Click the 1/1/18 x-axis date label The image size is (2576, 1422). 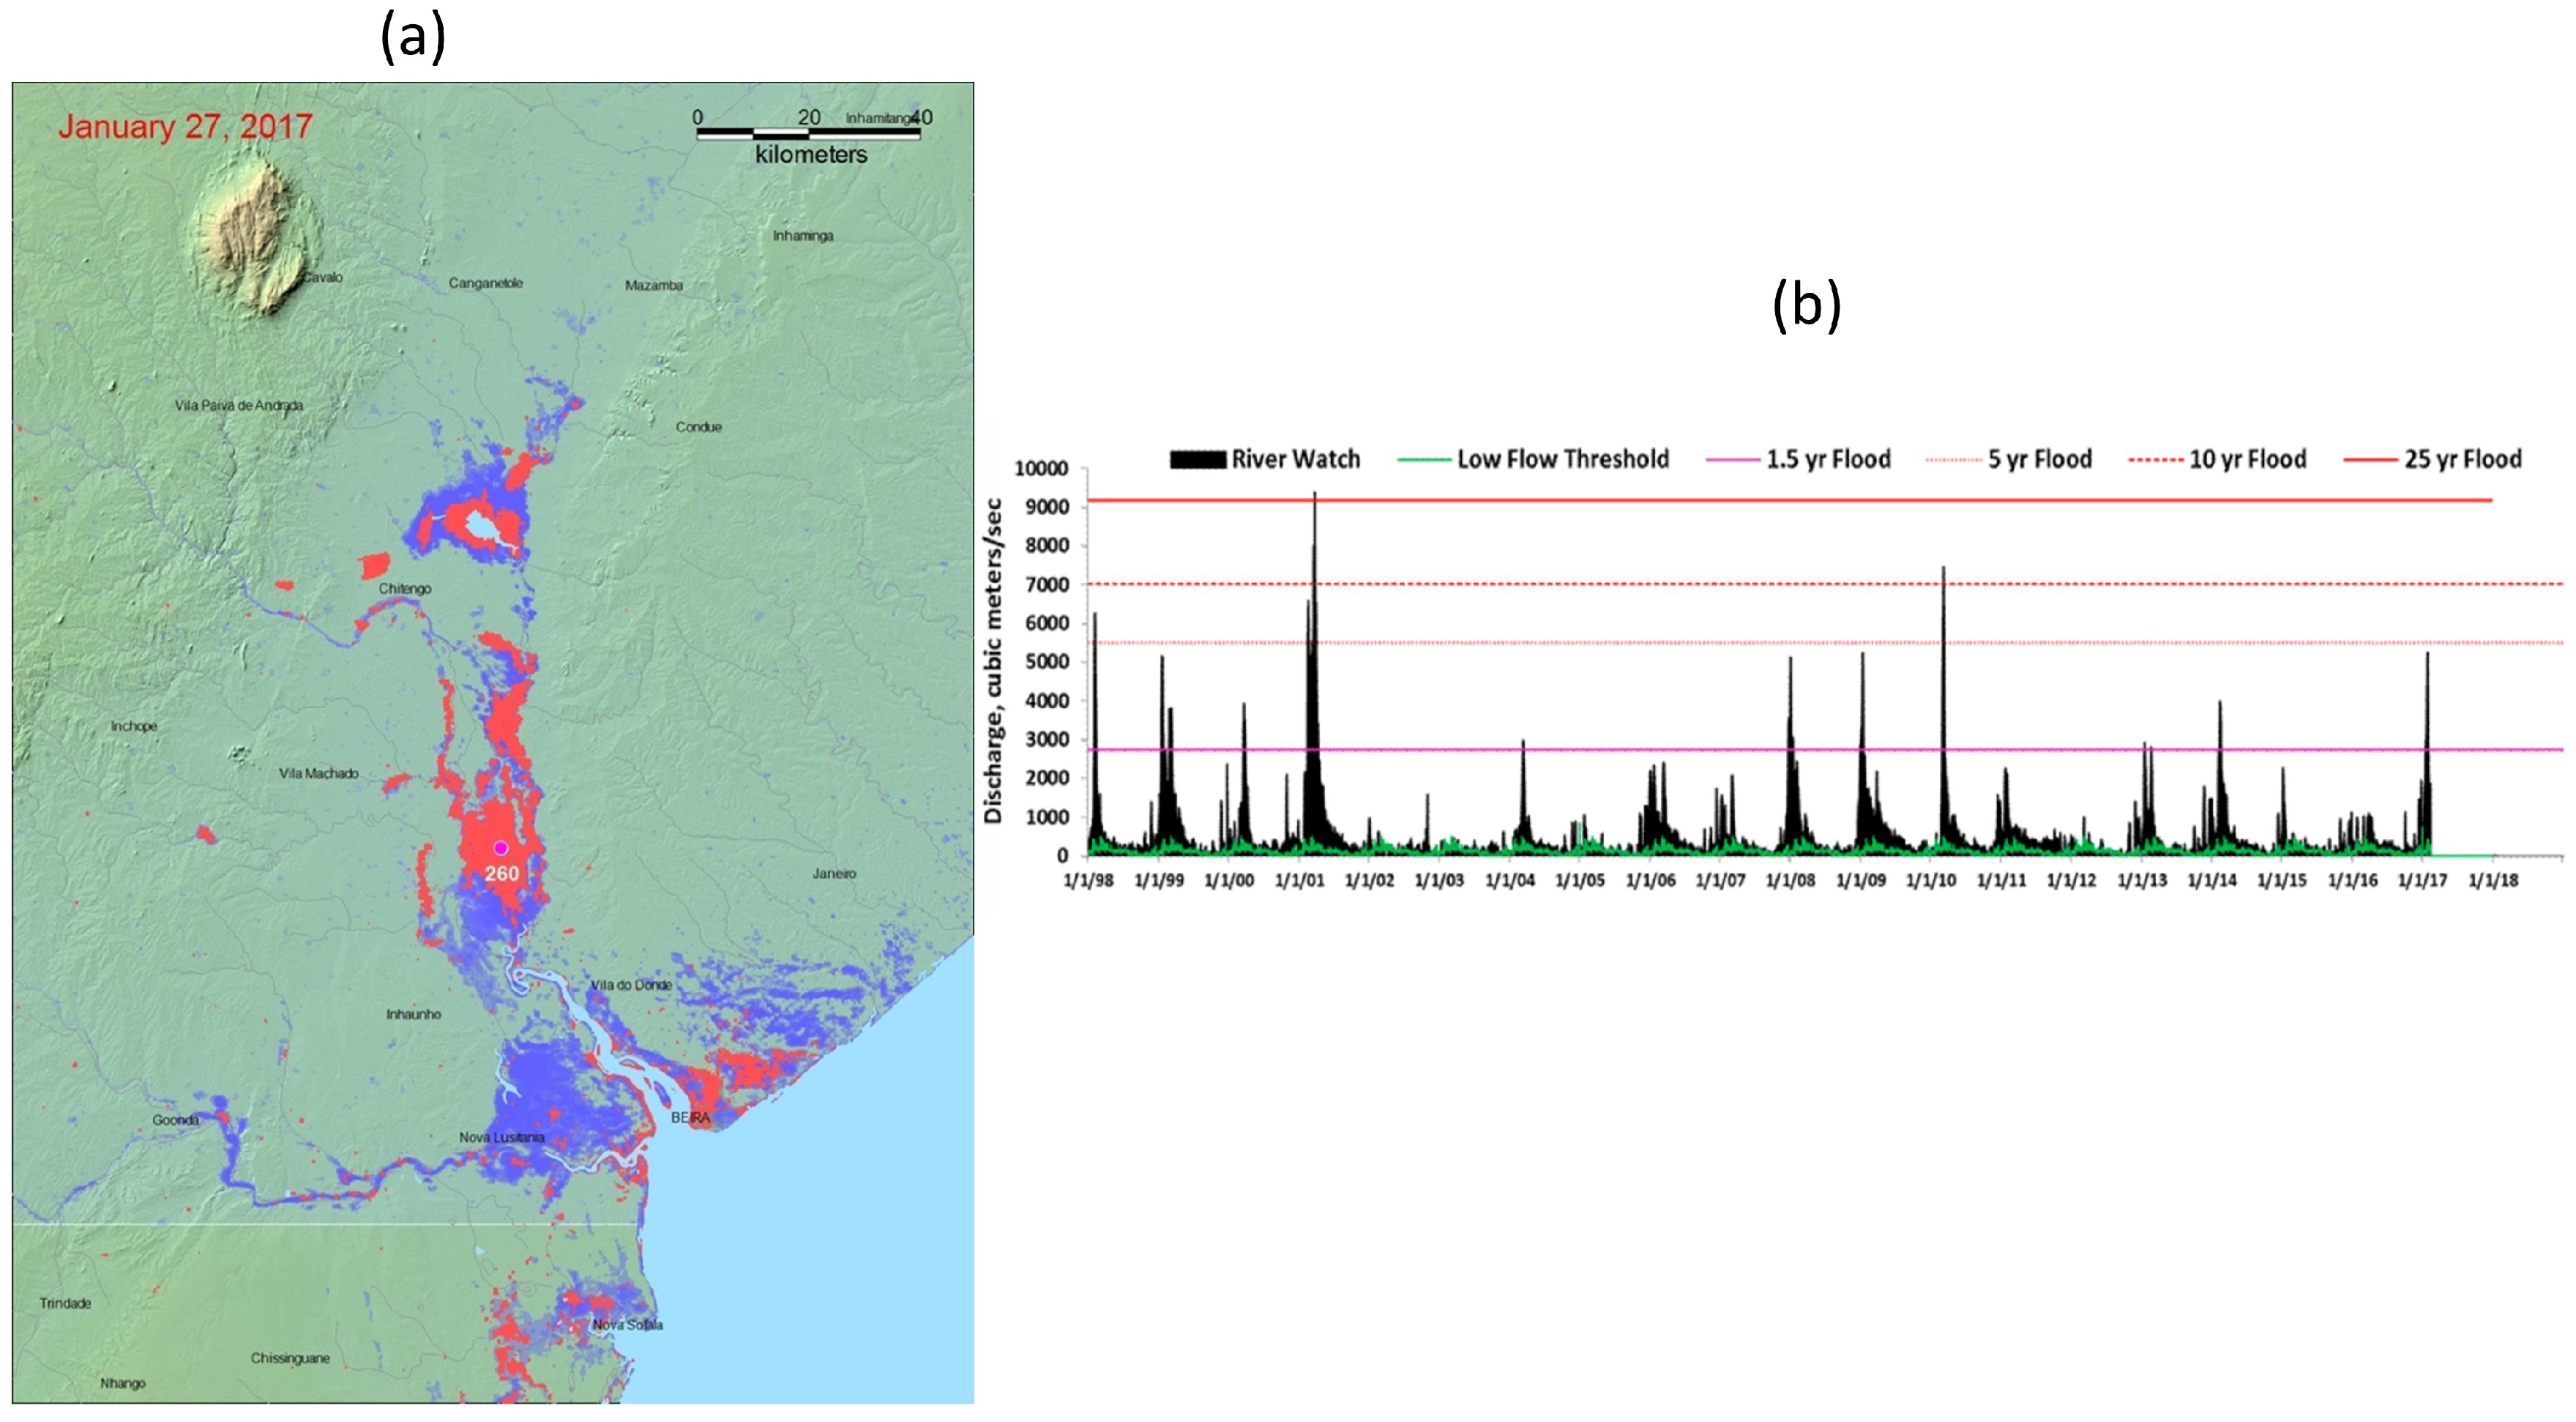[x=2493, y=881]
